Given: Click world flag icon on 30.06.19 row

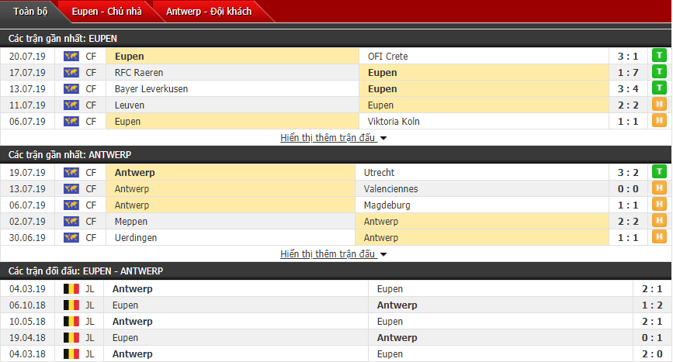Looking at the screenshot, I should click(71, 237).
